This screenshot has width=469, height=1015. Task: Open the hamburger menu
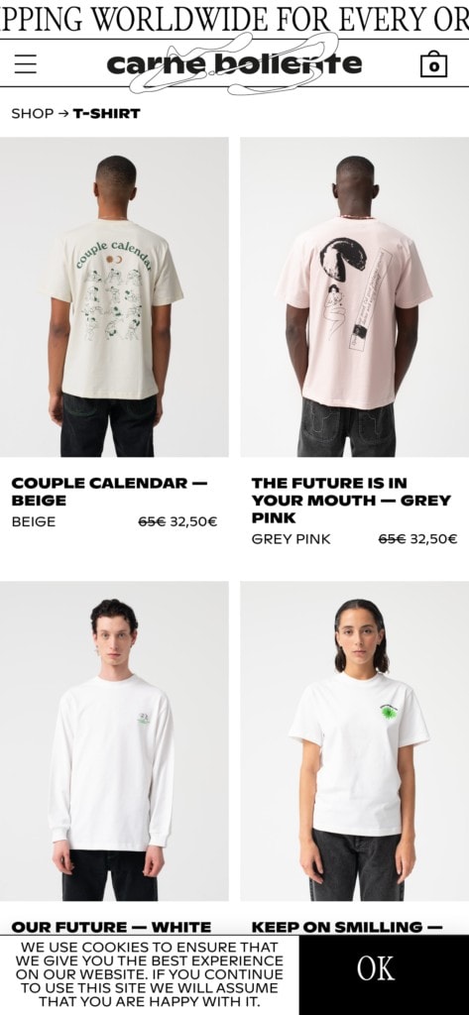(25, 63)
